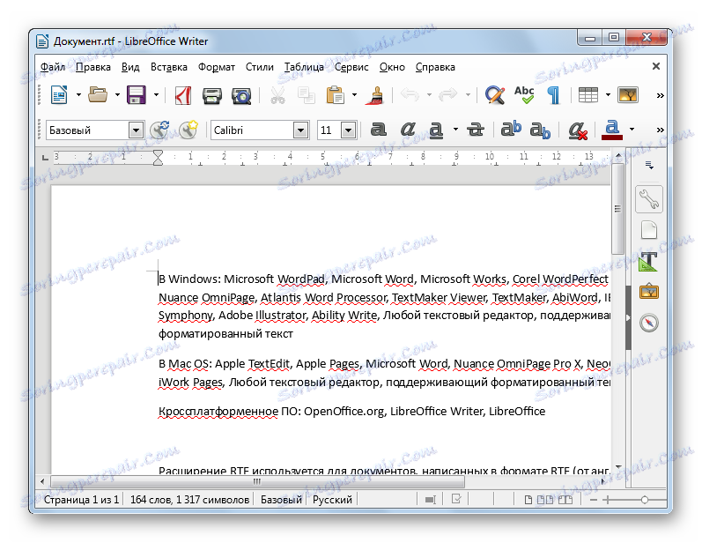Click 'Страница 1 из 1' in status bar
This screenshot has height=543, width=702.
(x=82, y=500)
